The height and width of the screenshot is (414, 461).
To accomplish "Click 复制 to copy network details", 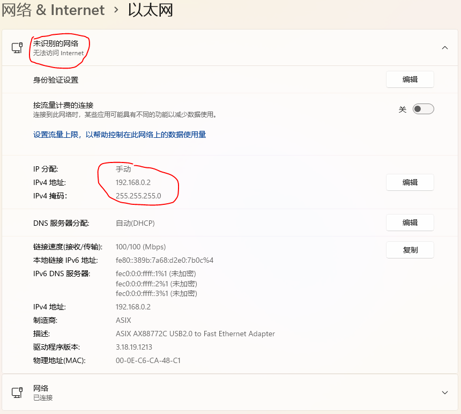I will (x=410, y=250).
